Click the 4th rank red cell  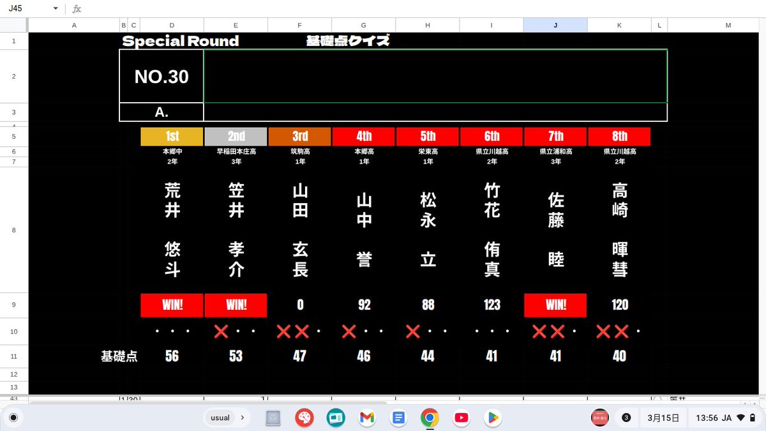coord(364,137)
